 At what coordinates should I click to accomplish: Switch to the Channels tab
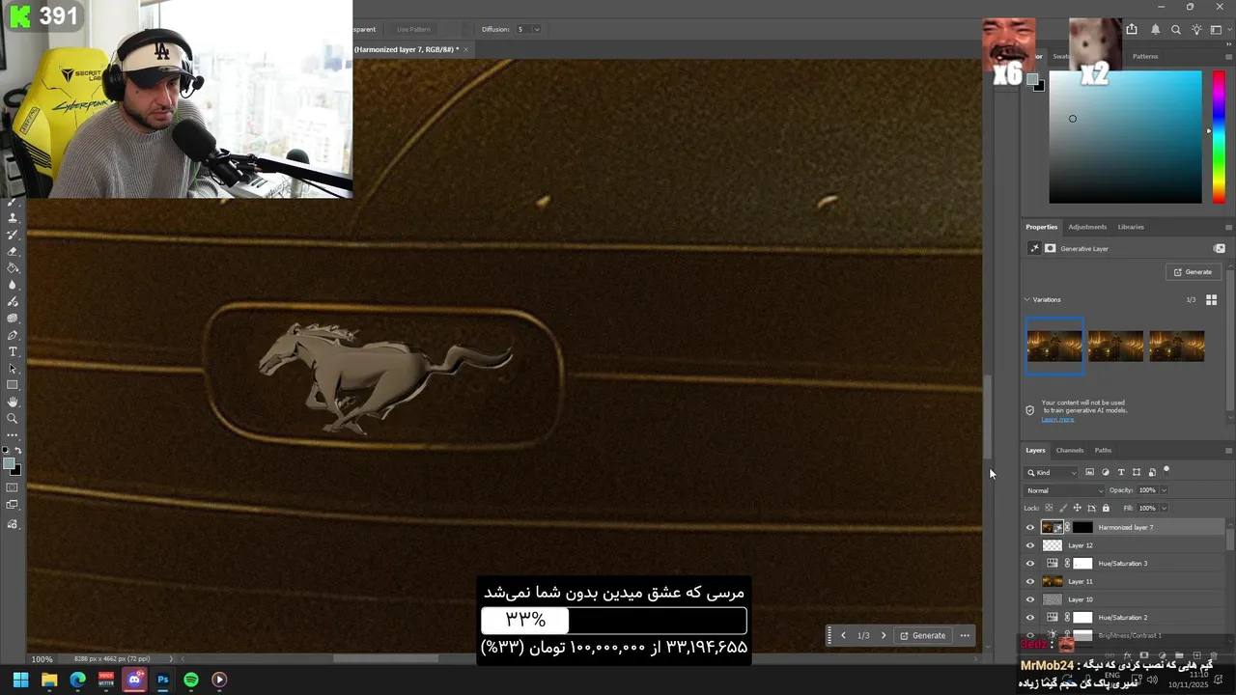coord(1070,450)
